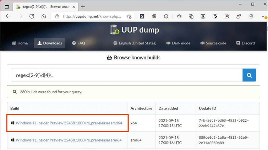Viewport: 268px width, 150px height.
Task: Reload the page with refresh icon
Action: pyautogui.click(x=32, y=16)
